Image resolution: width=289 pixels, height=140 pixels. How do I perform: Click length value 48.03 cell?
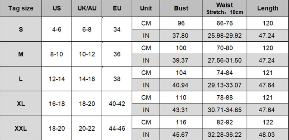[268, 134]
